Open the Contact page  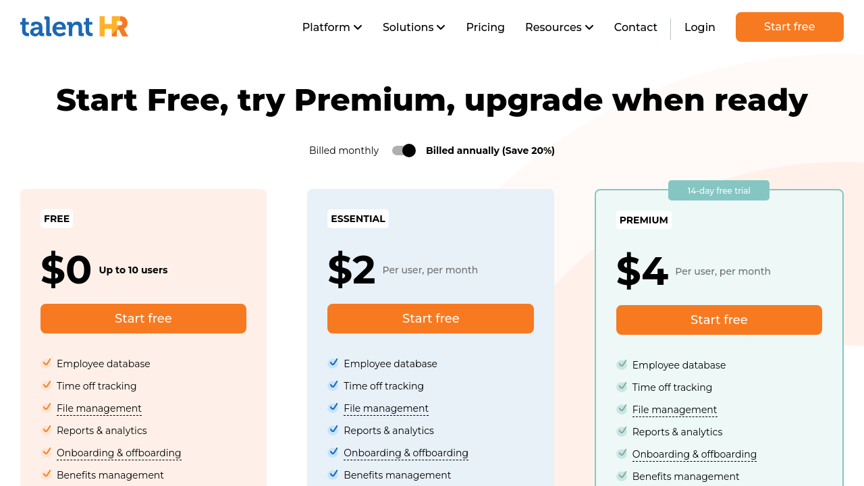click(635, 27)
